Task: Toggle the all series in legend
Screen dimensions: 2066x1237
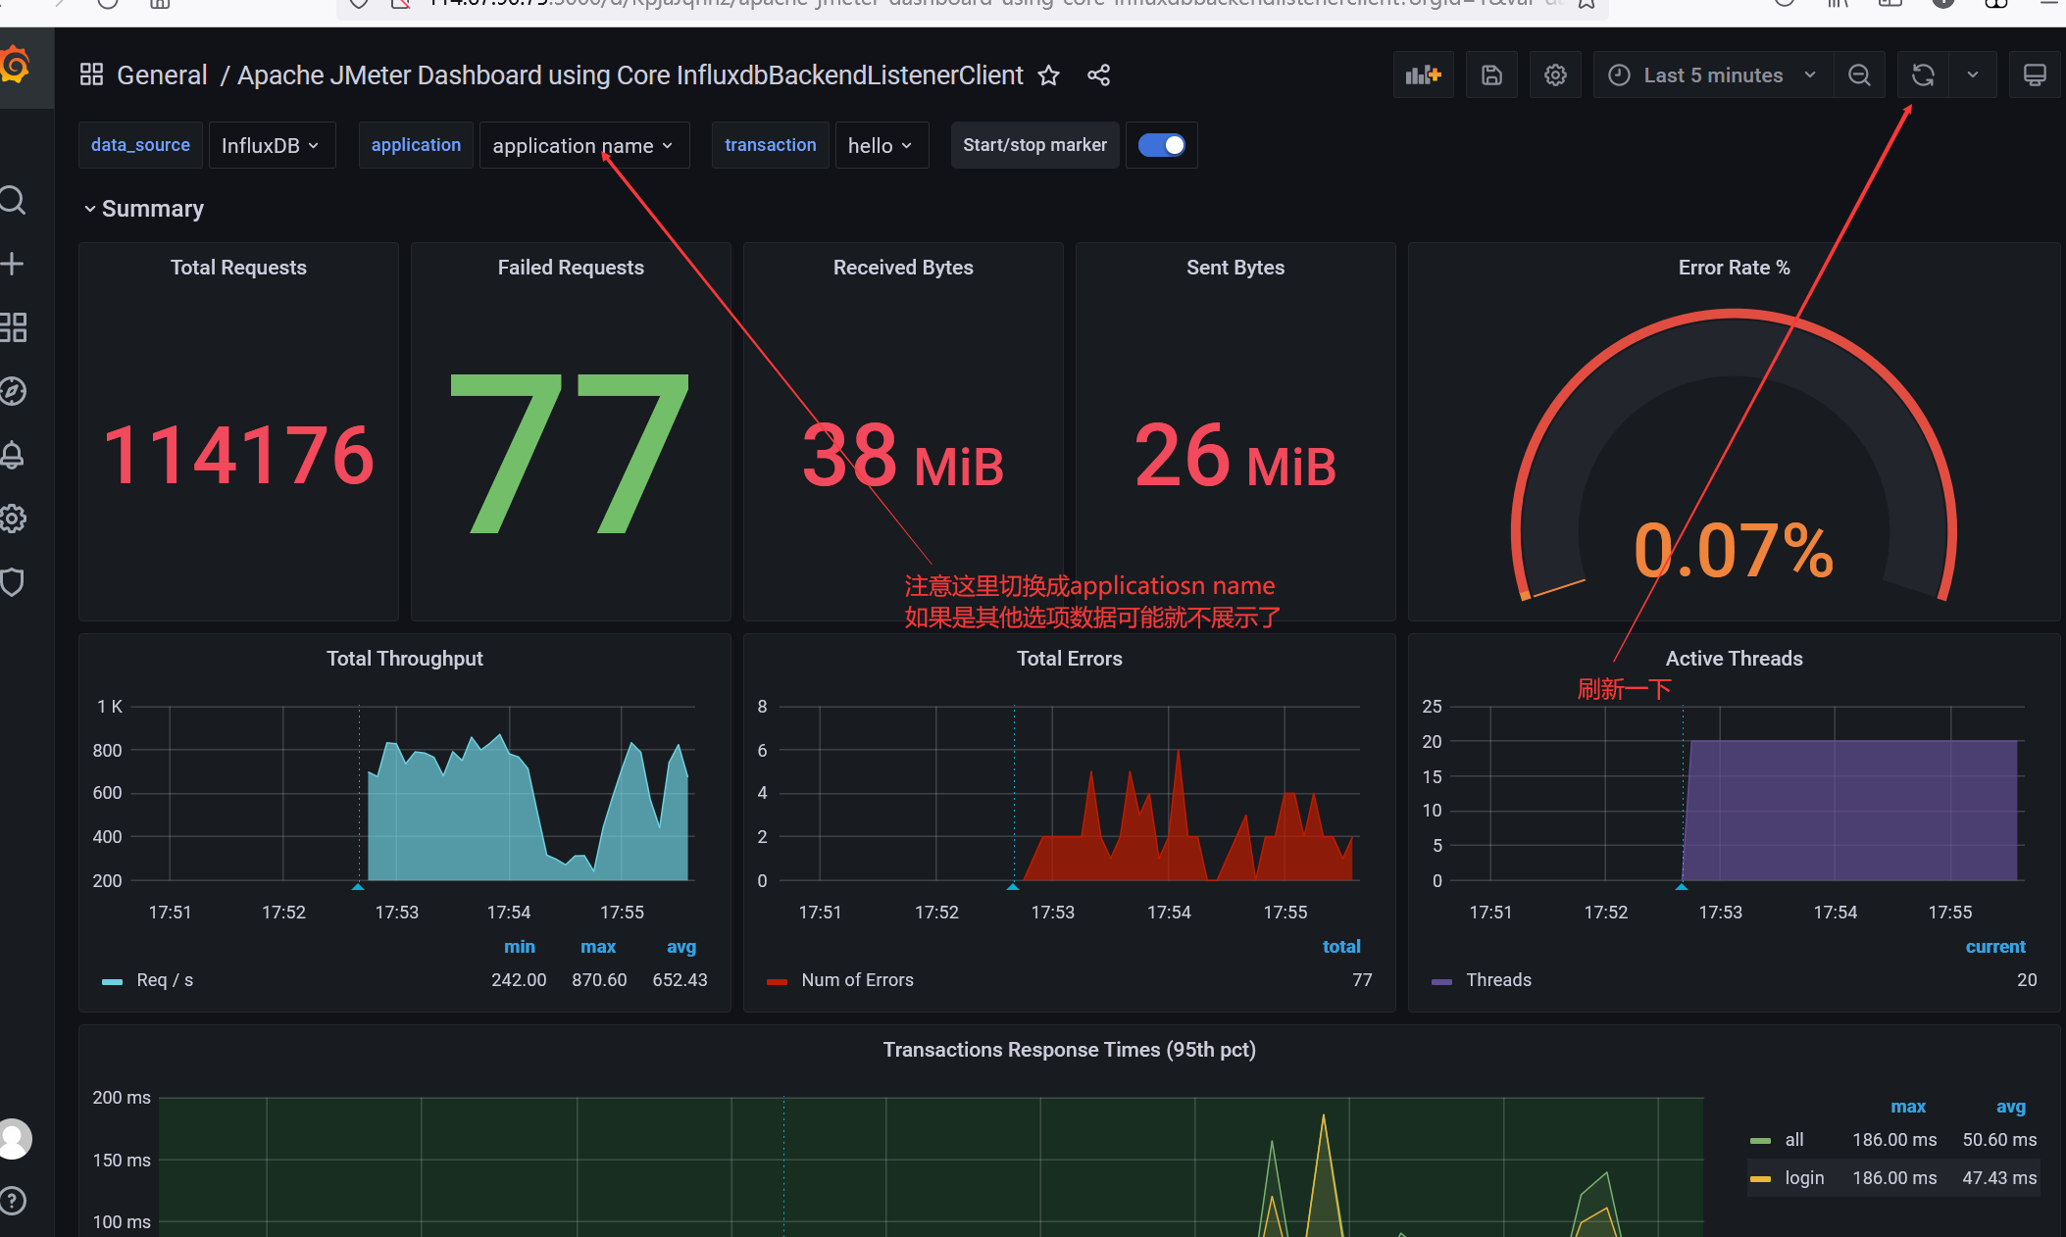Action: [x=1794, y=1140]
